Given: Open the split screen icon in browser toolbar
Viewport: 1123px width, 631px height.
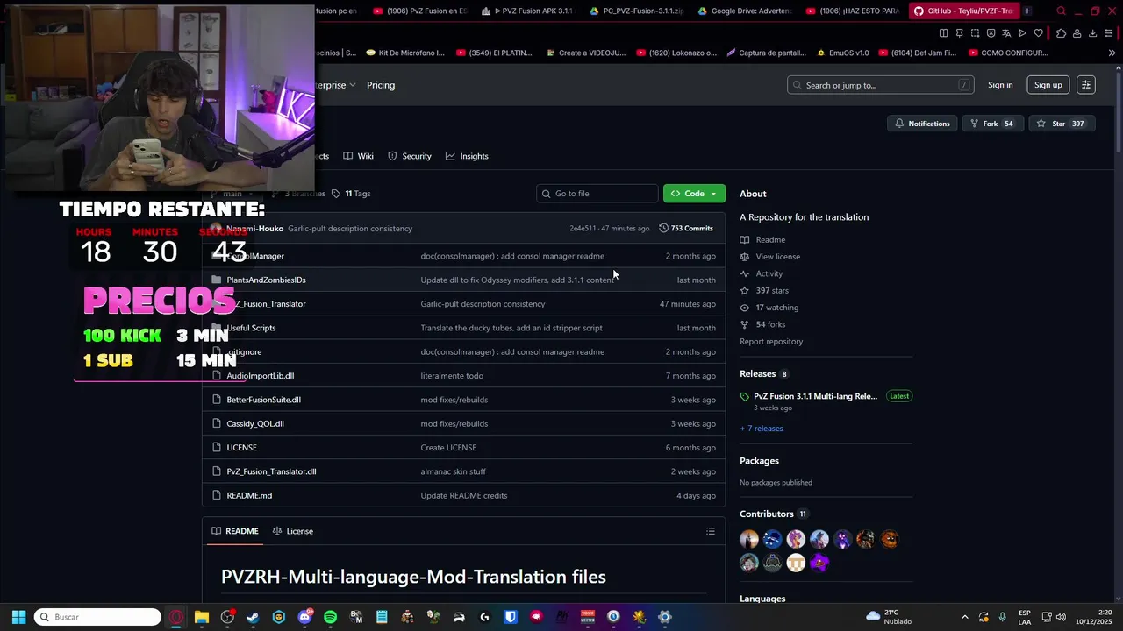Looking at the screenshot, I should click(x=943, y=33).
